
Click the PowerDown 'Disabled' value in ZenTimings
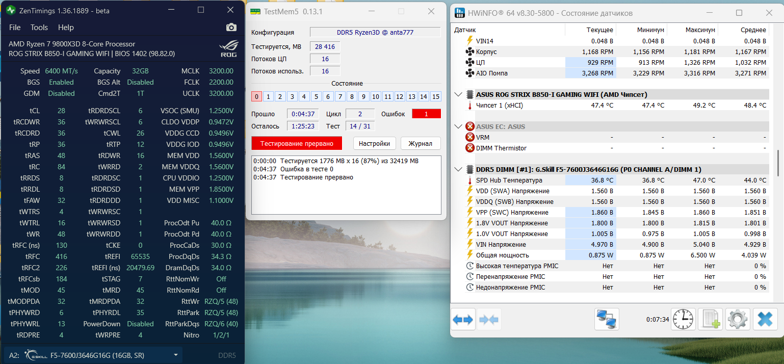(x=140, y=324)
